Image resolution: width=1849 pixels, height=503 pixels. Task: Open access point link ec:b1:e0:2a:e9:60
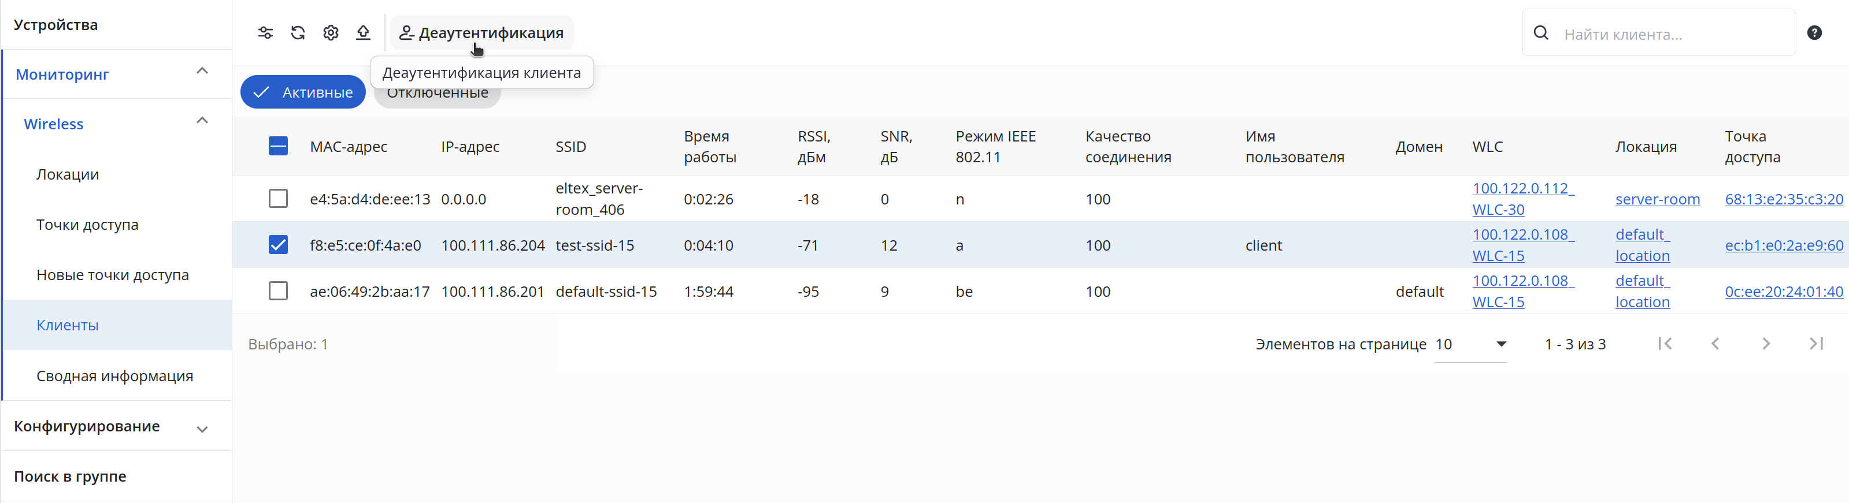(1784, 245)
